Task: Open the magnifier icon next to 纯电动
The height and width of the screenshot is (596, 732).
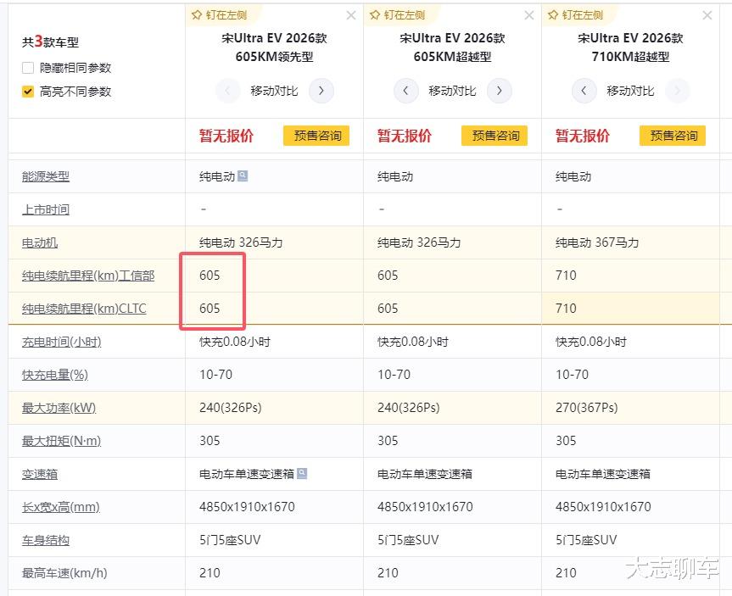Action: tap(243, 176)
